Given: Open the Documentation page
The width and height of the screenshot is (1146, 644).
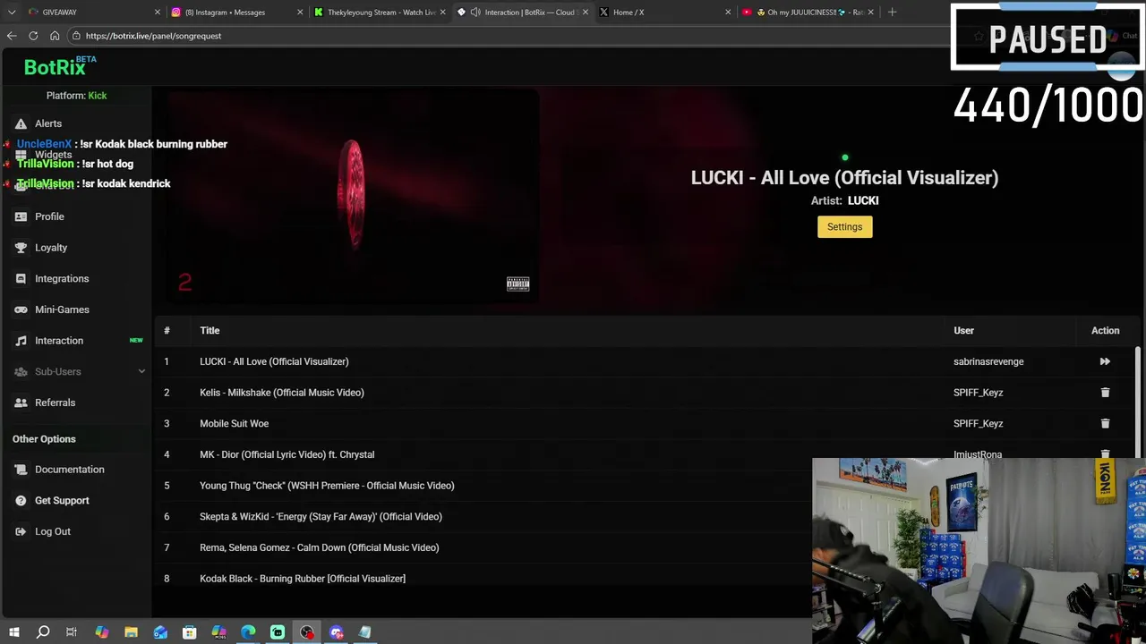Looking at the screenshot, I should 69,470.
